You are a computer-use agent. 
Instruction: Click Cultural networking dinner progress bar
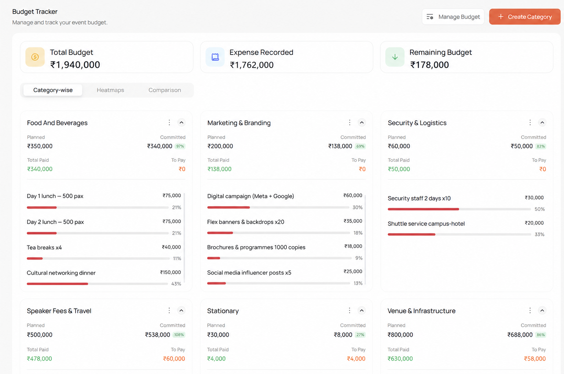point(98,284)
